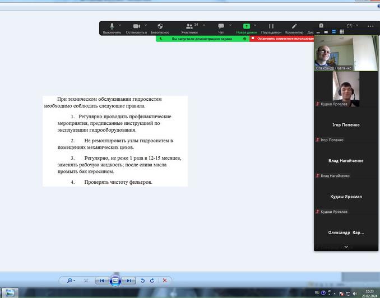Click Остановить совместное использование red button
Screen dimensions: 380x298
click(x=282, y=39)
